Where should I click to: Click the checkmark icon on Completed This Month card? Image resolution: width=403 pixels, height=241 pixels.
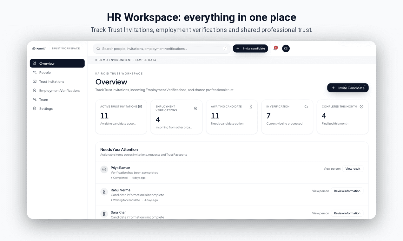(x=361, y=107)
